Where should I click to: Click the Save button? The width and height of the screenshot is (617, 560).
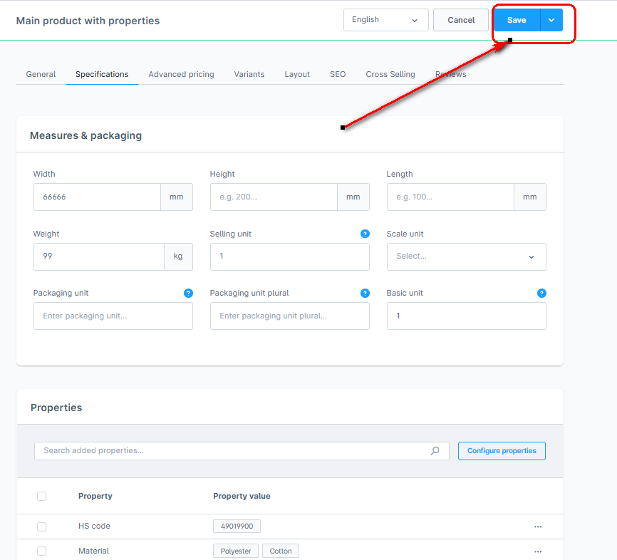tap(517, 20)
